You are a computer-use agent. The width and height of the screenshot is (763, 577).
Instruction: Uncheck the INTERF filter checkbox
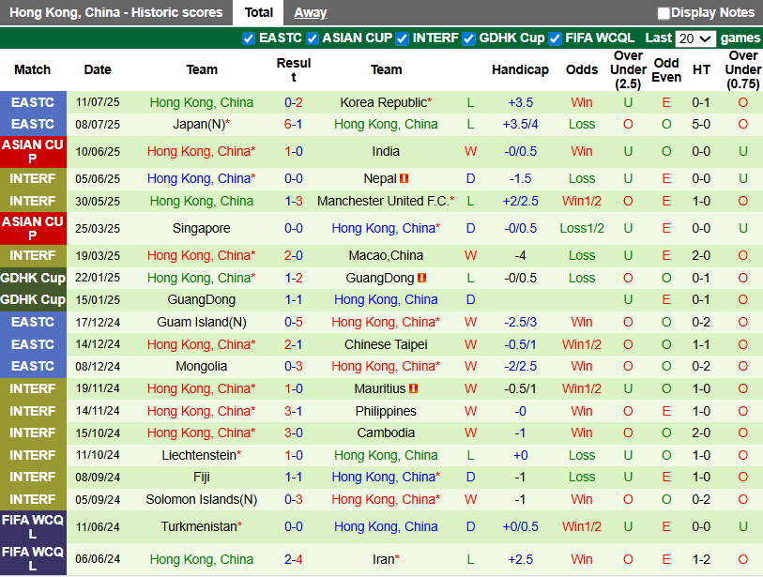coord(402,38)
